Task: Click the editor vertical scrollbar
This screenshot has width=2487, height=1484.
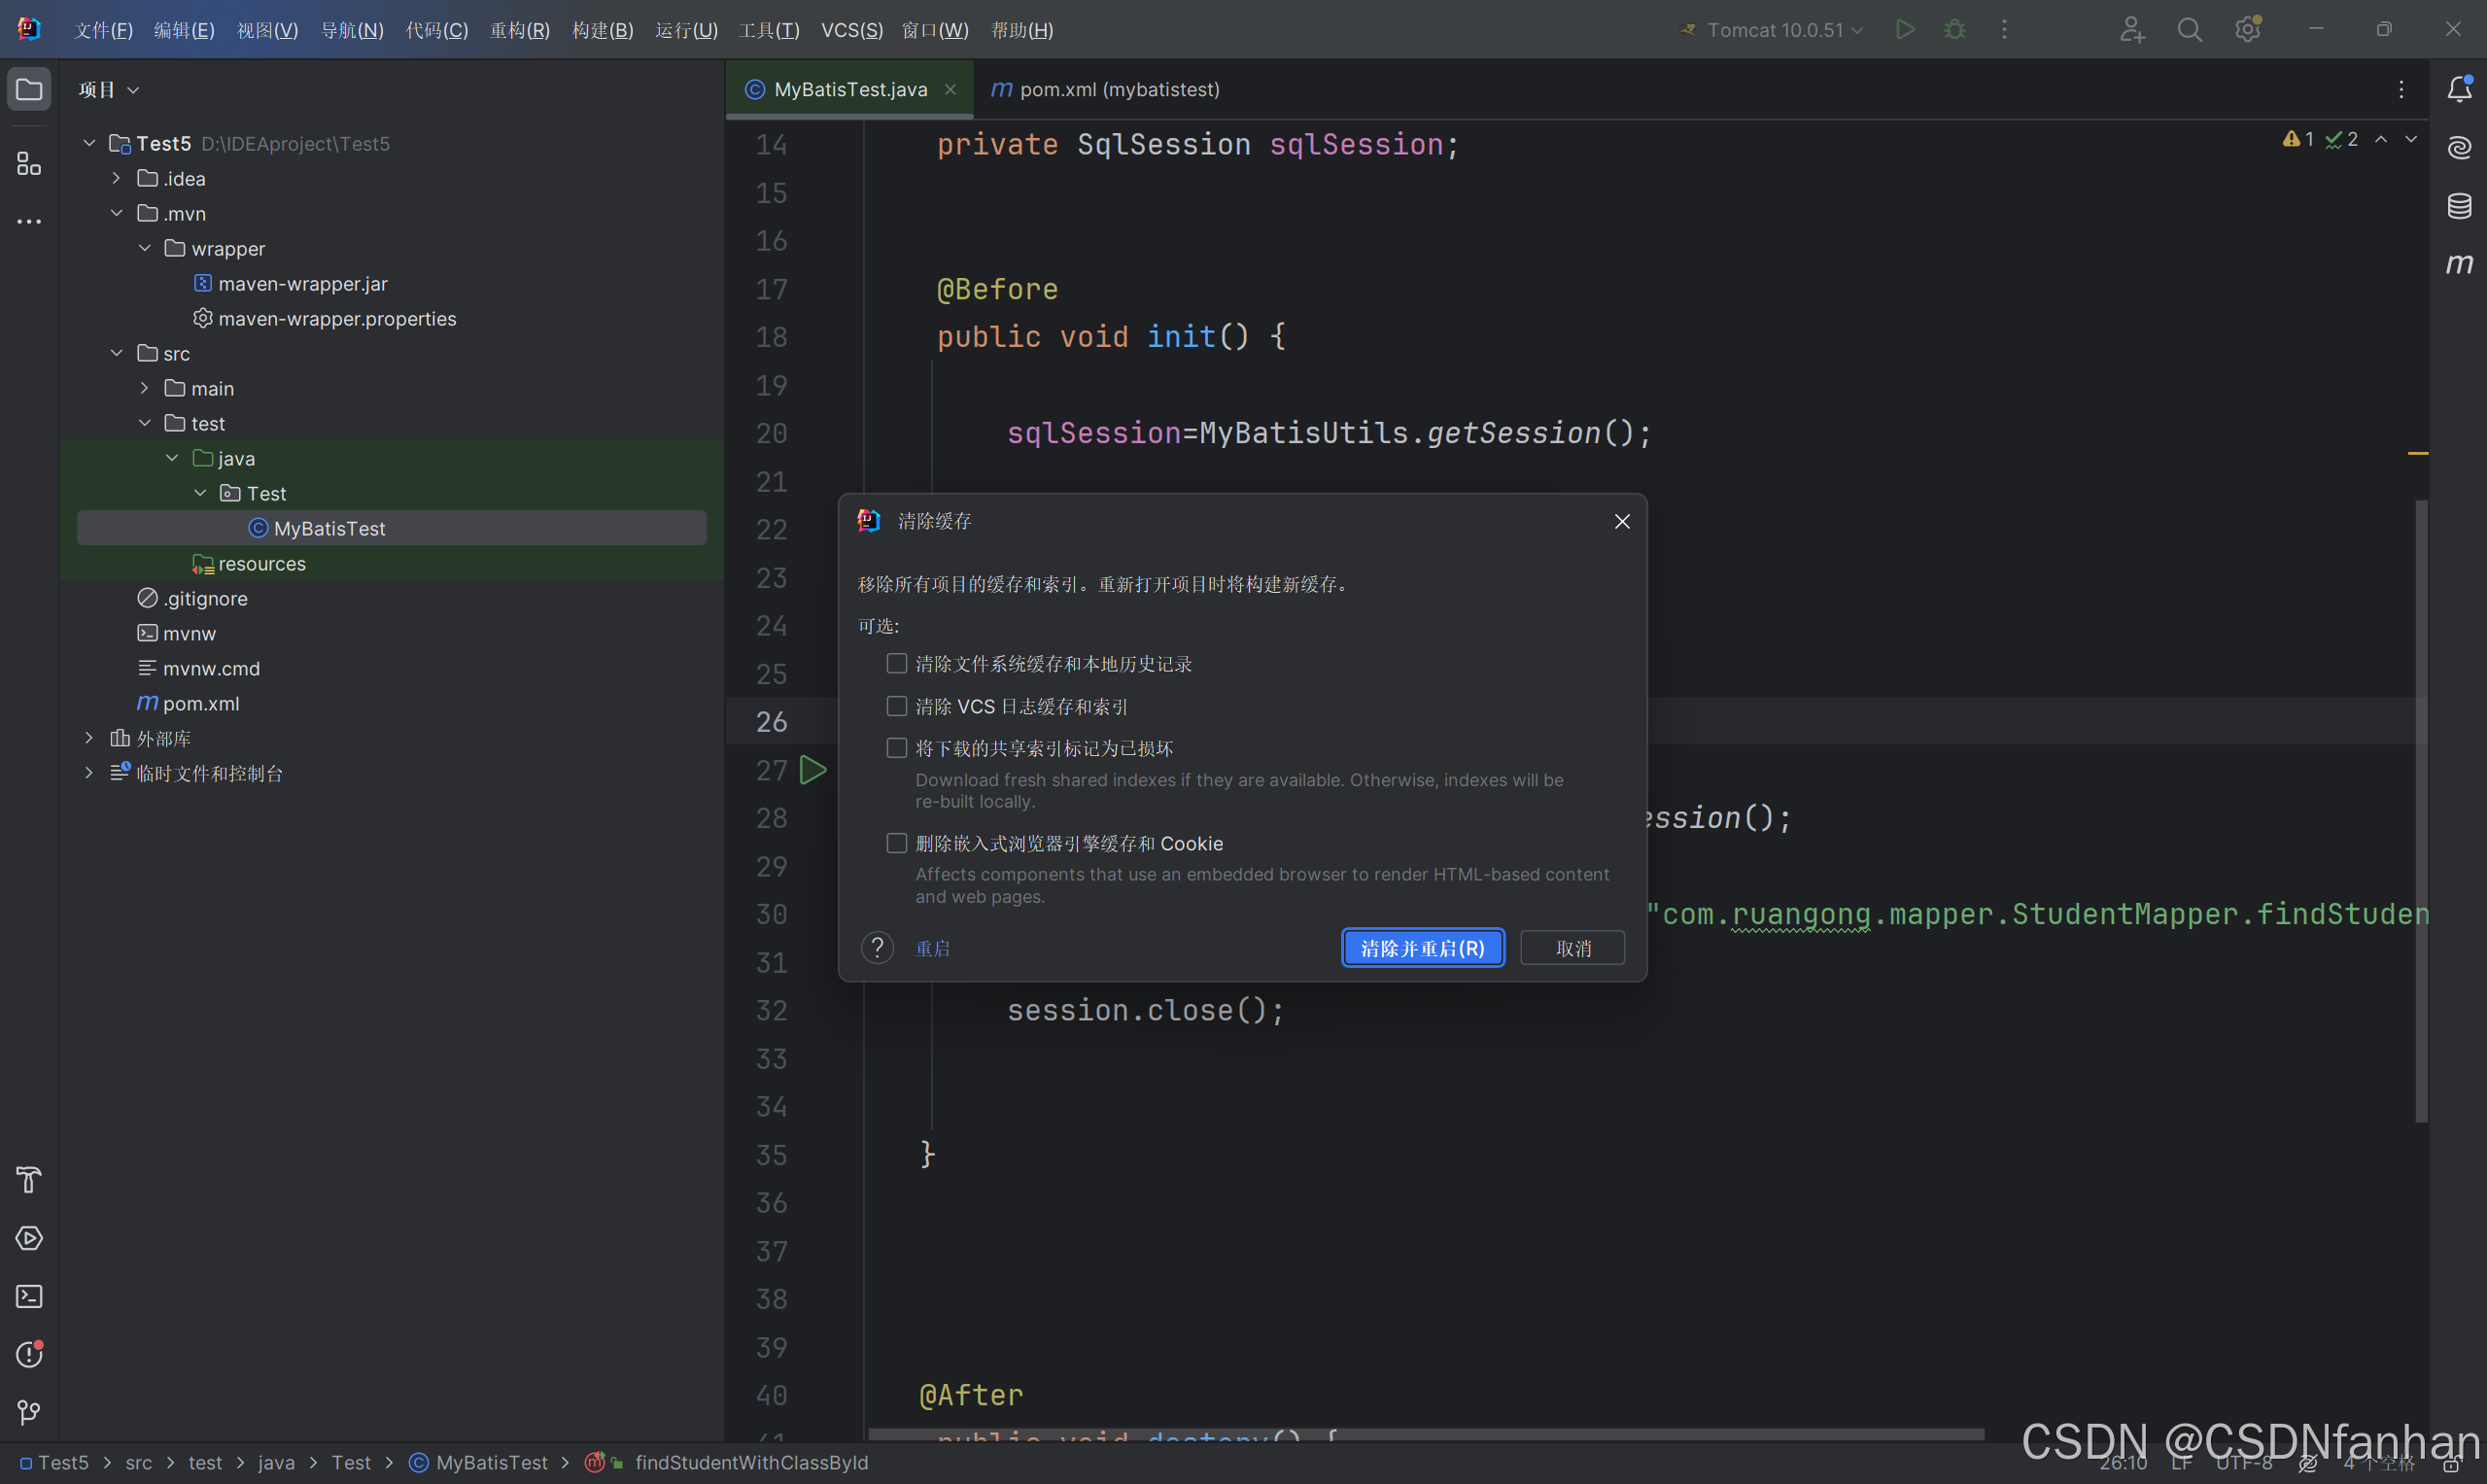Action: pos(2421,810)
